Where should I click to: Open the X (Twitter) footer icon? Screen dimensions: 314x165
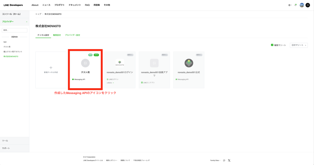[229, 160]
